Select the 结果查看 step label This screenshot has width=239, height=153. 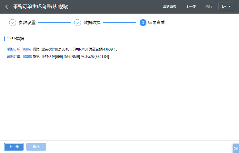pyautogui.click(x=156, y=23)
